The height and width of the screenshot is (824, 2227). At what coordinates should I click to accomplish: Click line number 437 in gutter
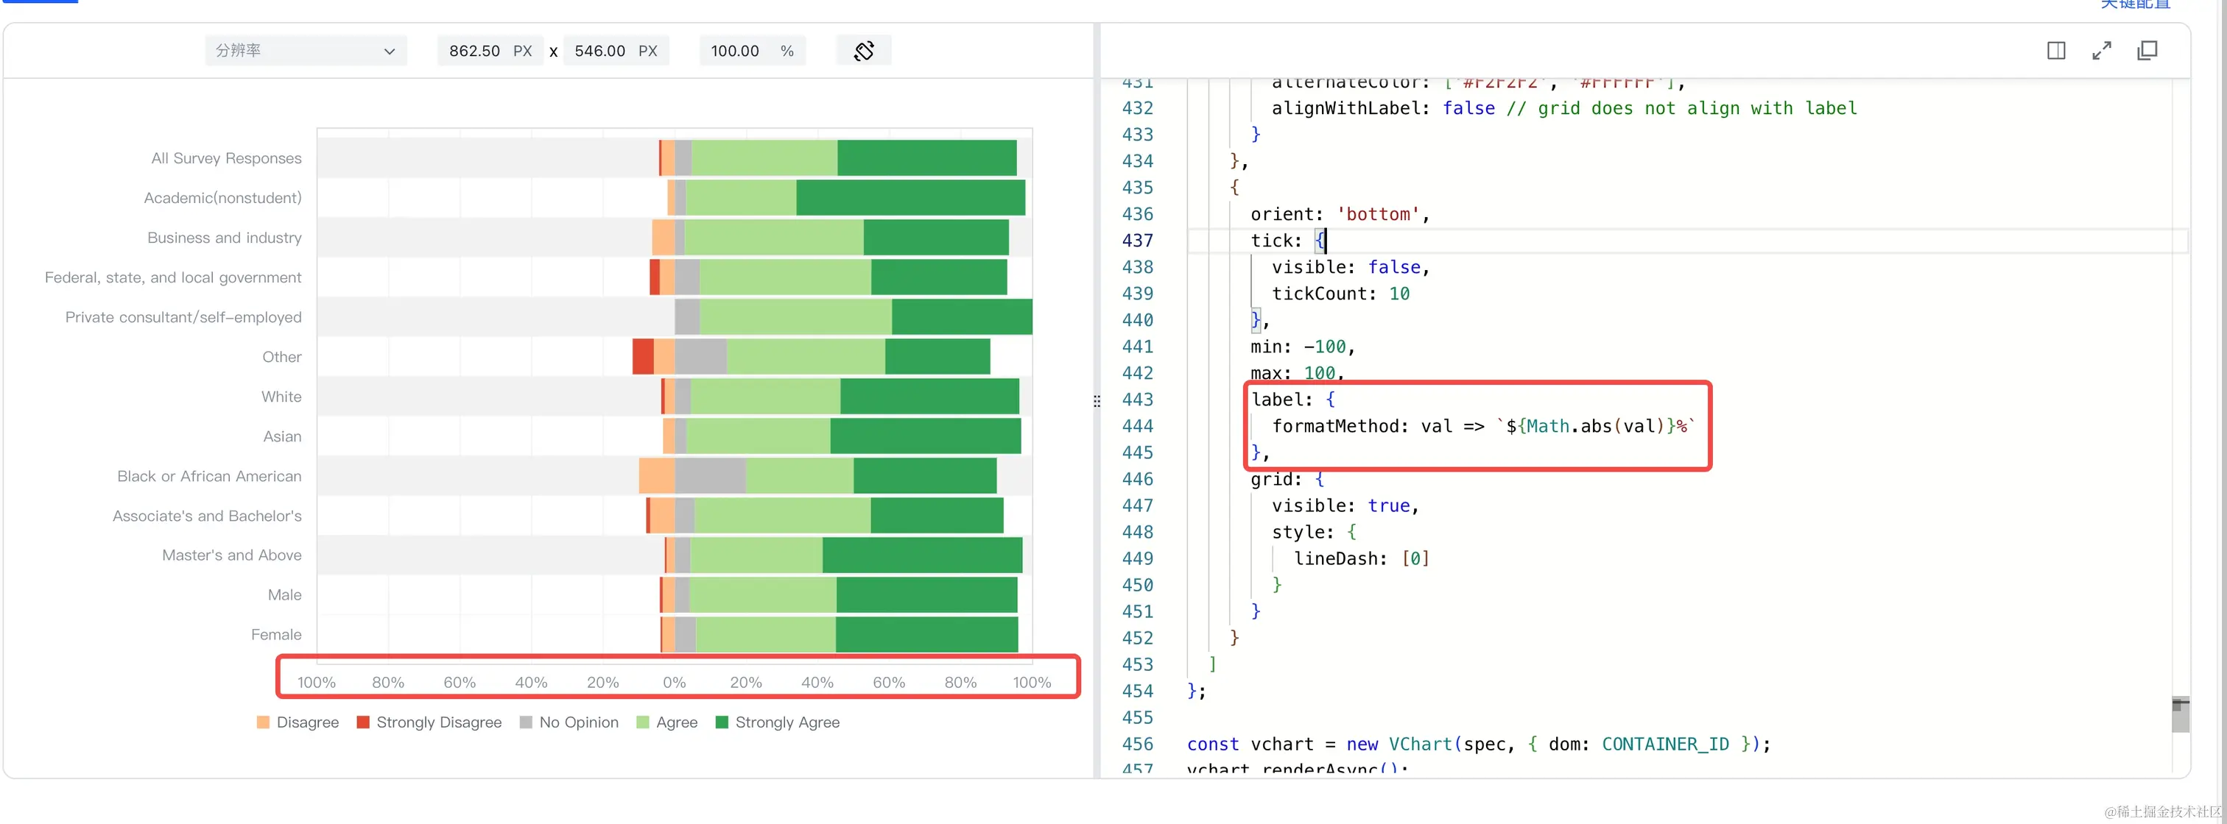point(1137,241)
